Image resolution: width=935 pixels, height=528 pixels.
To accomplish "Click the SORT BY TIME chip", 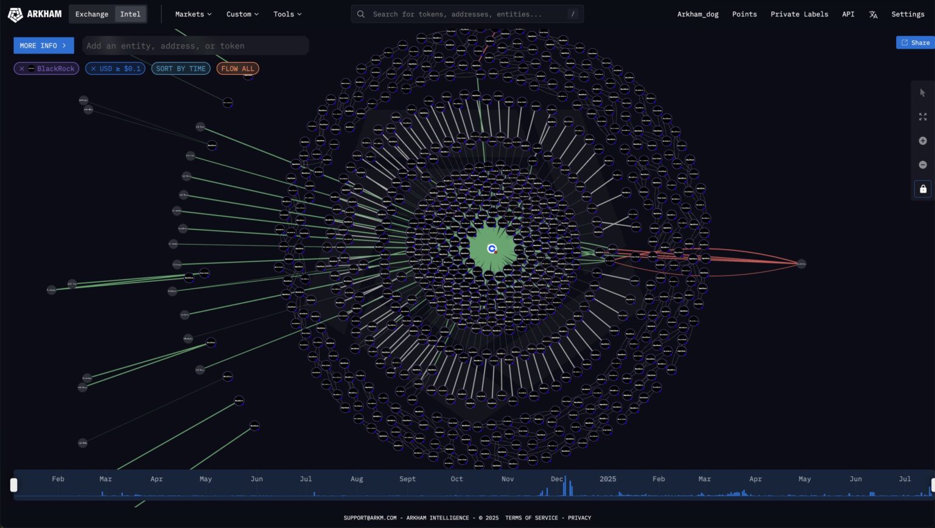I will point(181,69).
